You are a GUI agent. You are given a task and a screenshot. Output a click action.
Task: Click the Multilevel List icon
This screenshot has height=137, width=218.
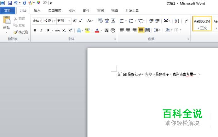pos(141,21)
